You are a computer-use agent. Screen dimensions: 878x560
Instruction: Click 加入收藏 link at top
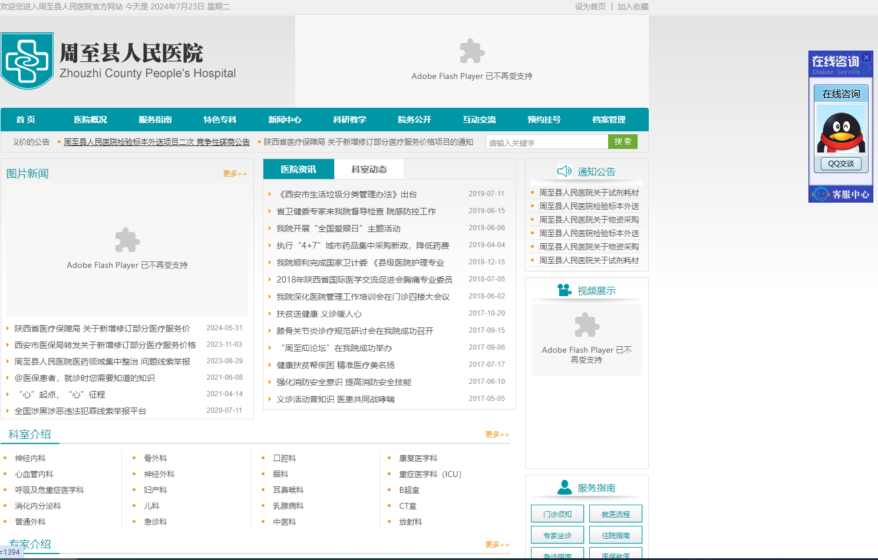[633, 6]
